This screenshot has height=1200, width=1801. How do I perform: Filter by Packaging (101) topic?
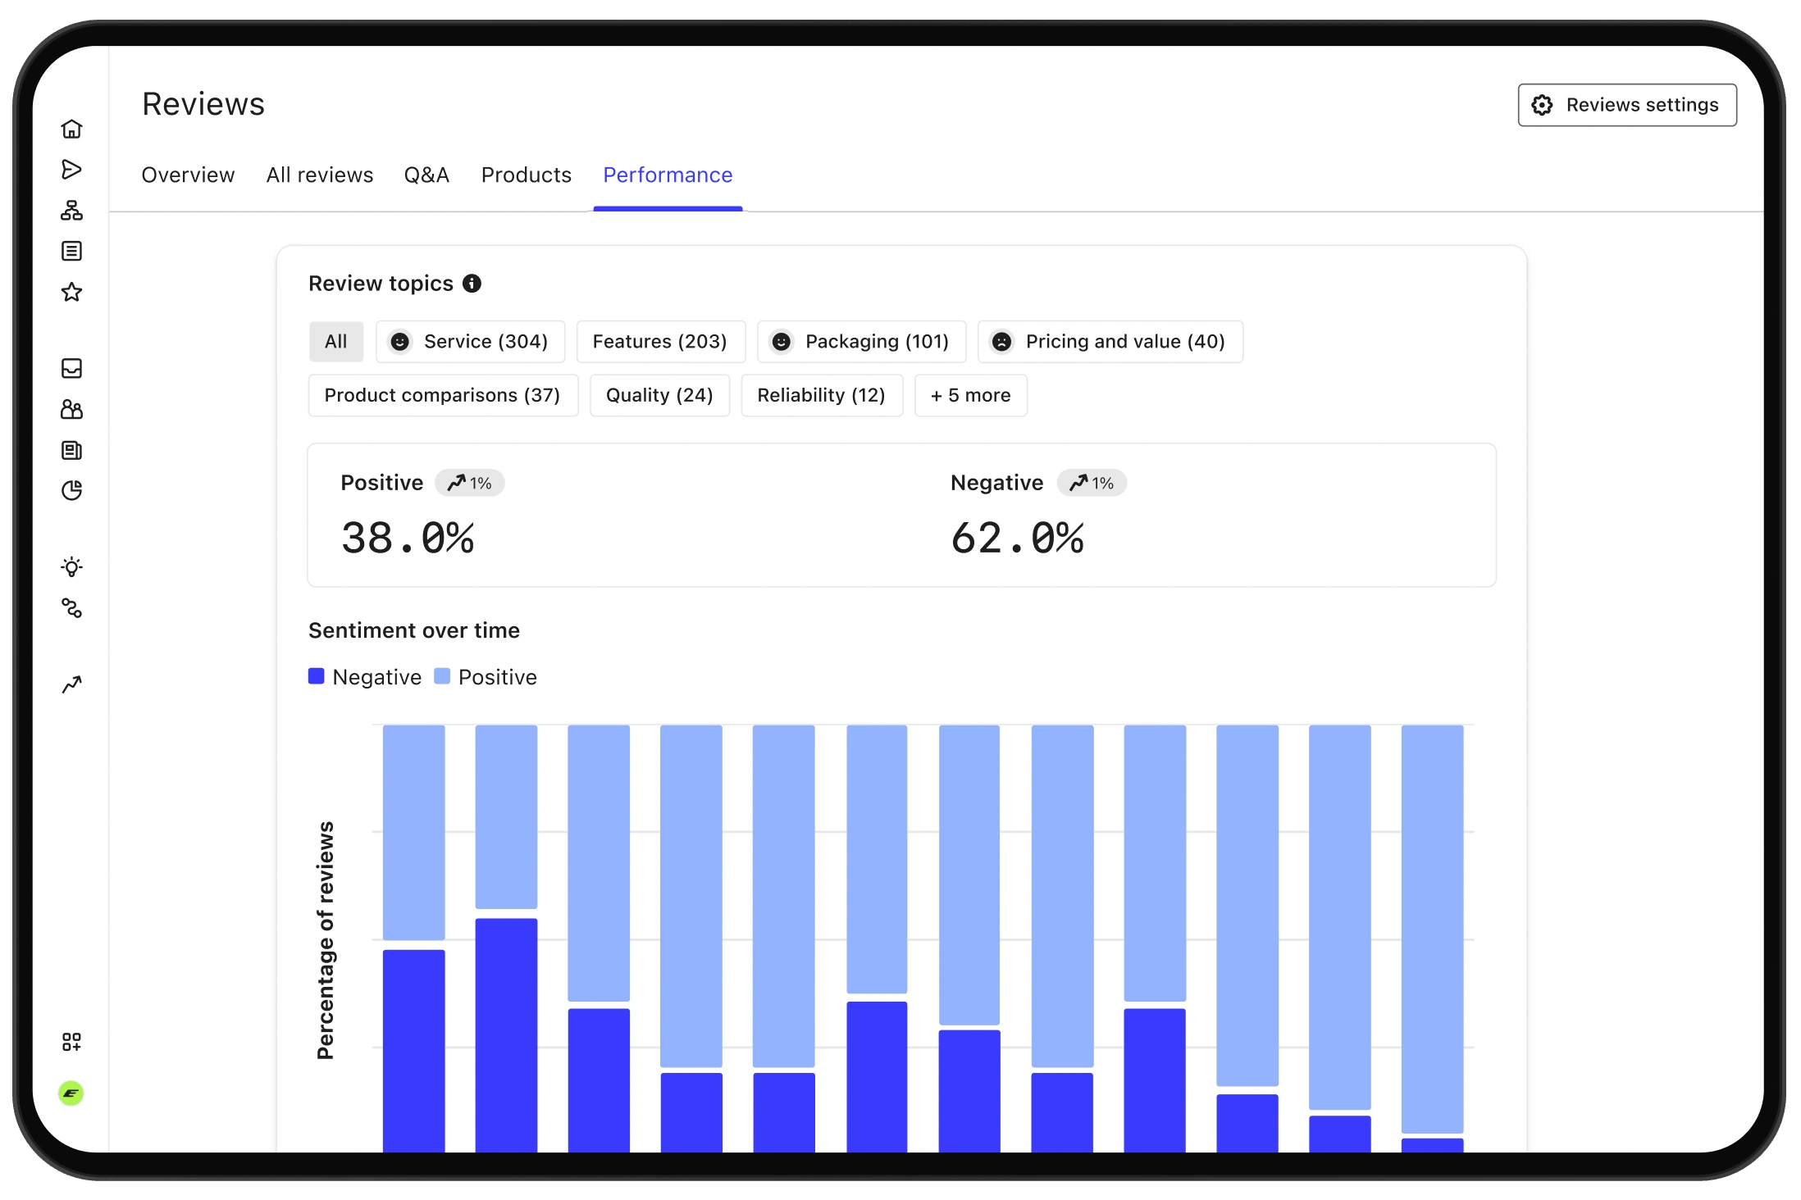click(862, 342)
